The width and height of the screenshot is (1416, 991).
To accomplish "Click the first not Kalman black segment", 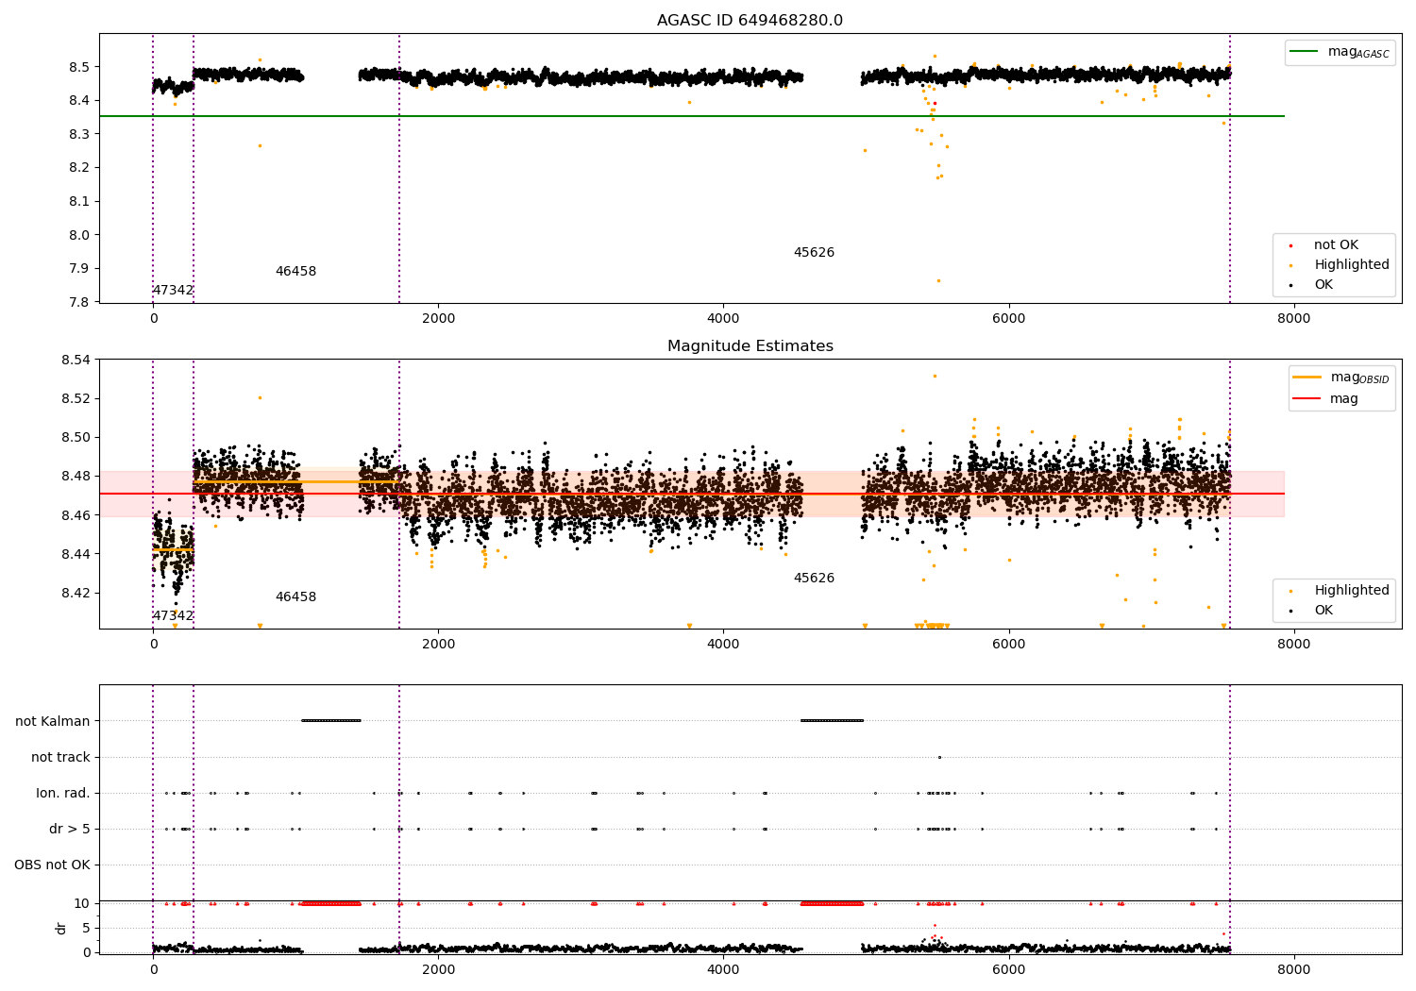I will pos(330,721).
